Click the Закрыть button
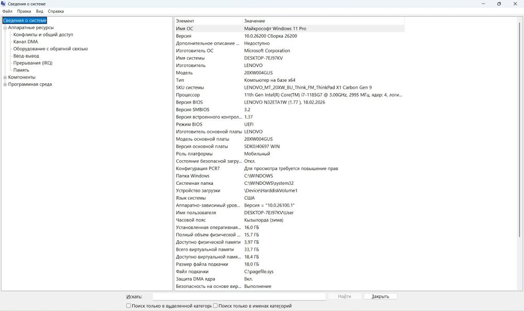 (x=380, y=296)
